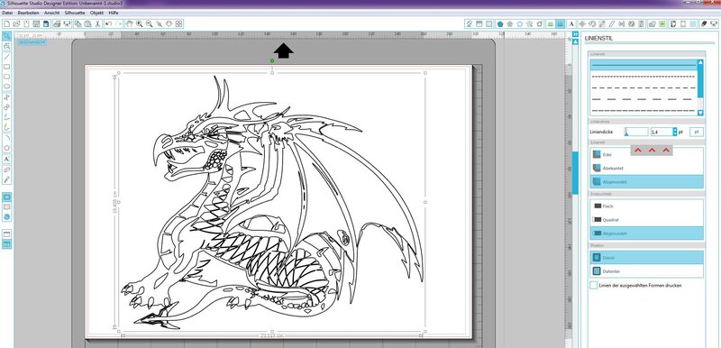Viewport: 721px width, 348px height.
Task: Click the Copy icon in toolbar
Action: [x=78, y=23]
